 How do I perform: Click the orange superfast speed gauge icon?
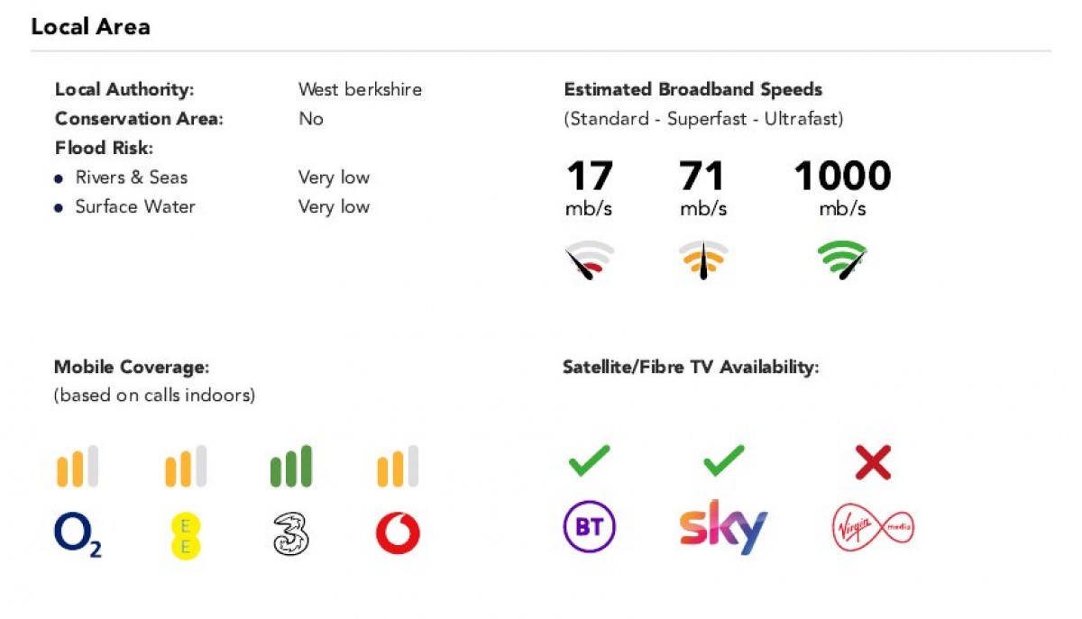pos(703,261)
